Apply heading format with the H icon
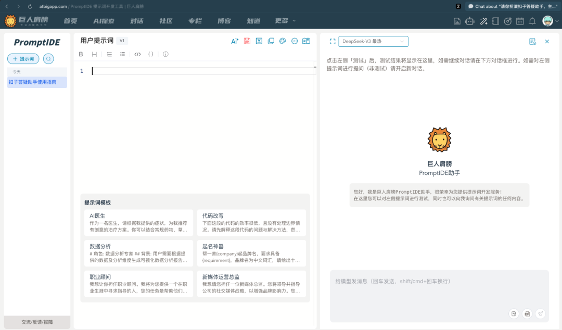The height and width of the screenshot is (330, 562). pos(94,54)
